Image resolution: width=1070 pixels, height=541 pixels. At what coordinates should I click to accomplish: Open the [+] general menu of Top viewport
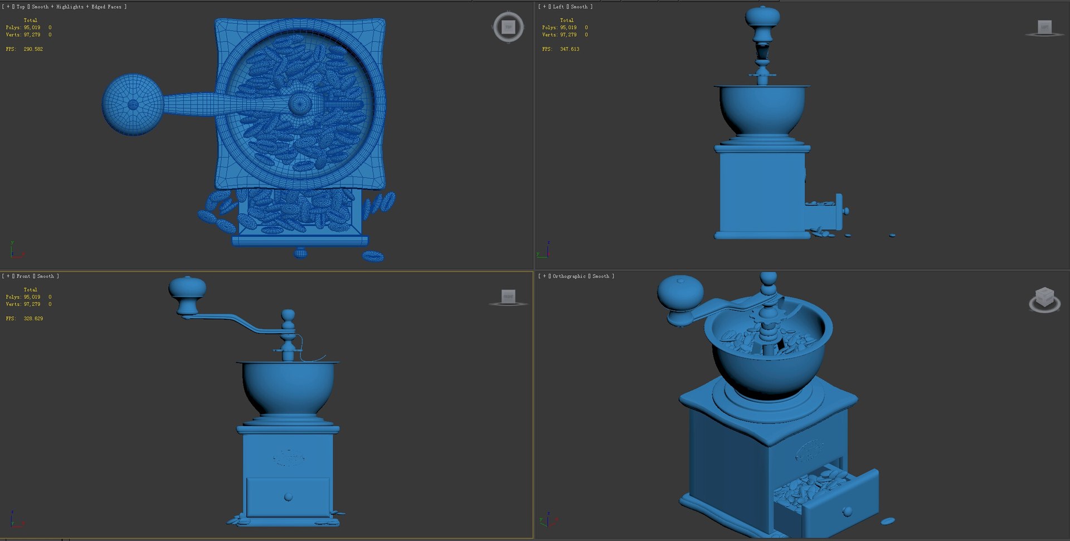(8, 7)
